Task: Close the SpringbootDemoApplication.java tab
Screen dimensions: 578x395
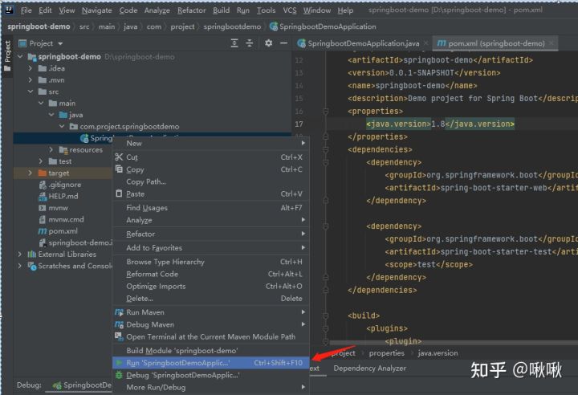Action: 426,43
